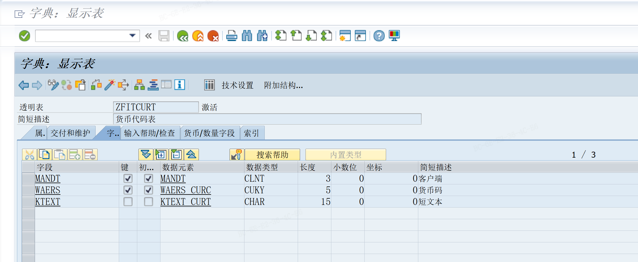Screen dimensions: 638x262
Task: Toggle the initial values checkbox for WAERS
Action: [149, 190]
